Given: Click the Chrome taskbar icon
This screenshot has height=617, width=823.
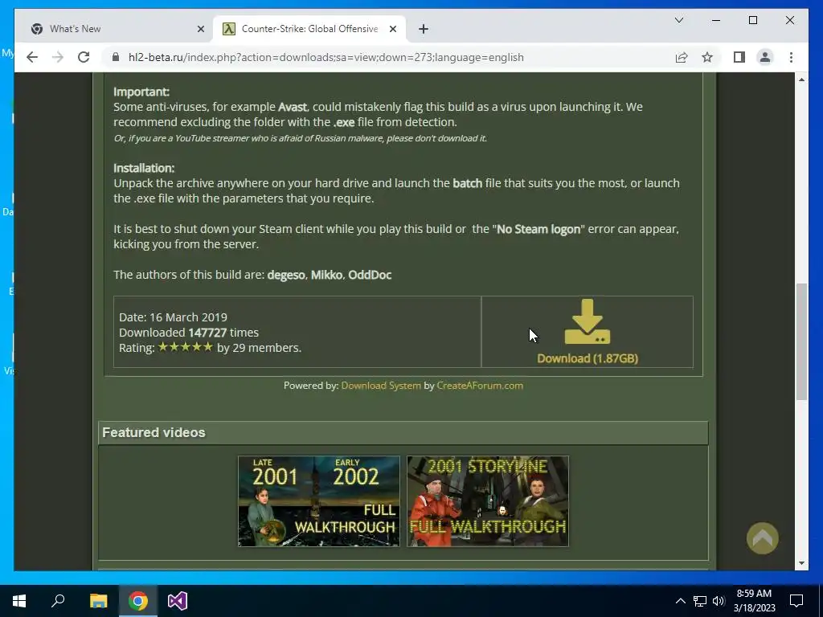Looking at the screenshot, I should [x=138, y=601].
